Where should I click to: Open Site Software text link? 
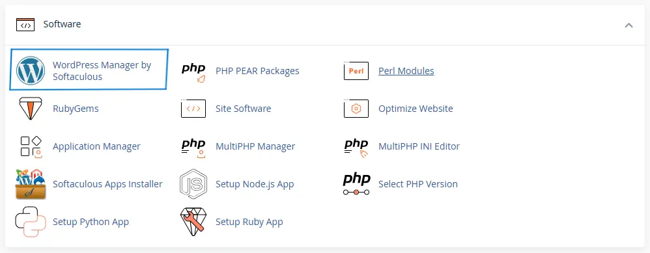[x=244, y=109]
